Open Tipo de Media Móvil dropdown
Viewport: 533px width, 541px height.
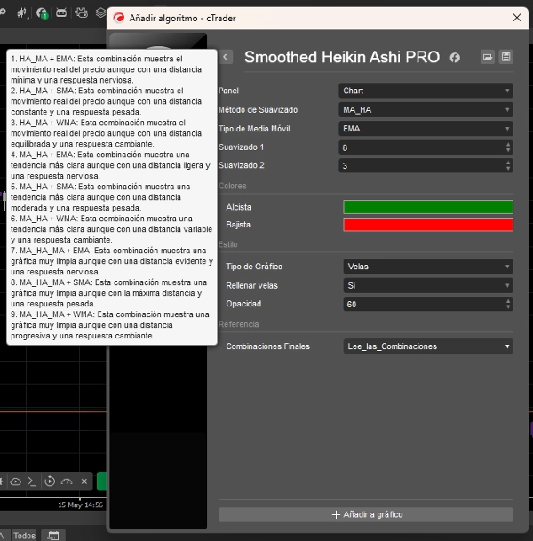[x=426, y=129]
